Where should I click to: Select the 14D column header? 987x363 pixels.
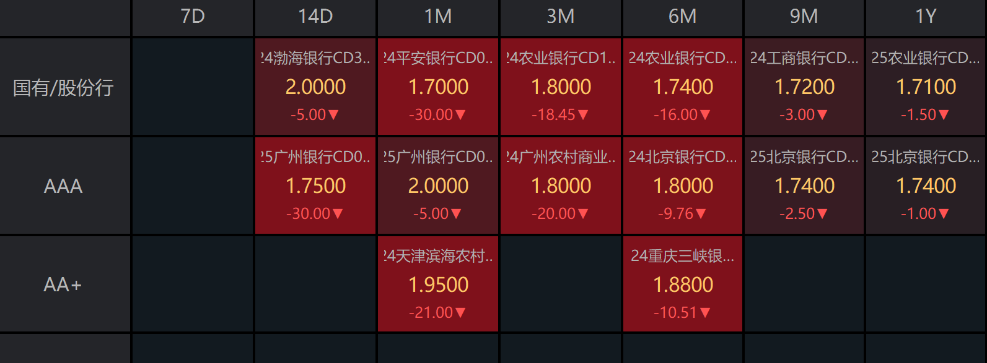(x=315, y=17)
